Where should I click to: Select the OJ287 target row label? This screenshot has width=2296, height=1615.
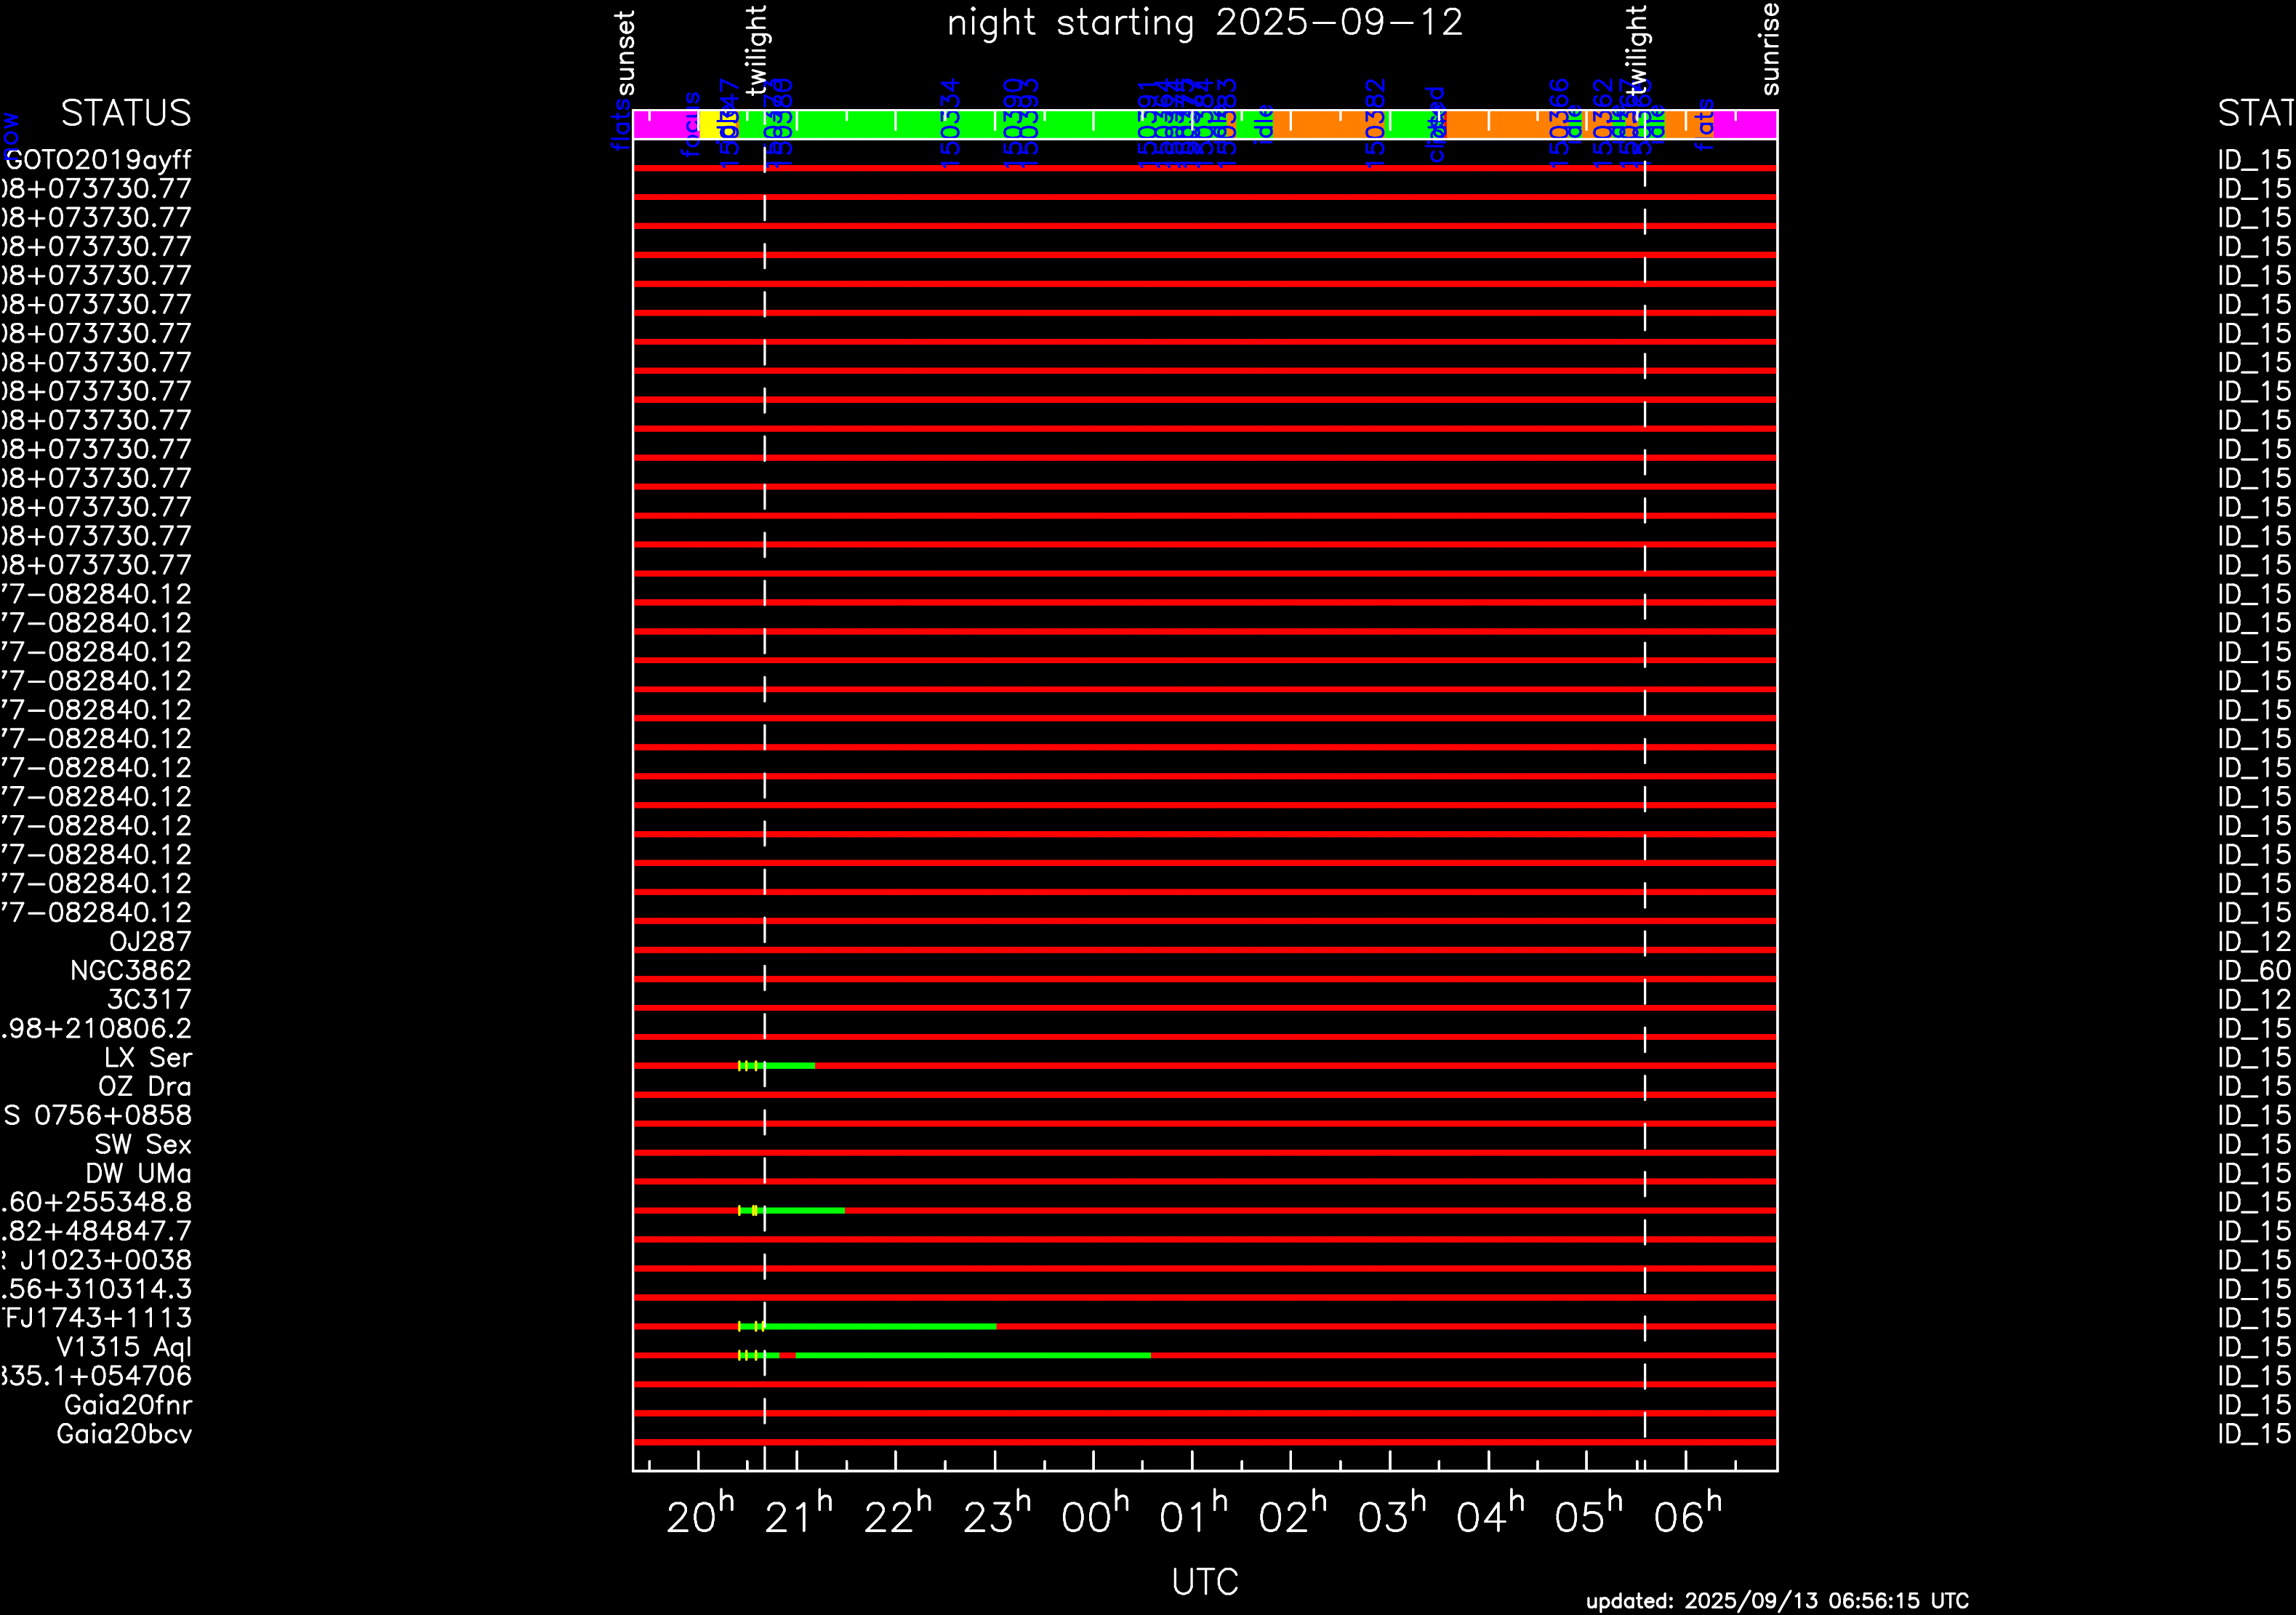click(x=150, y=942)
